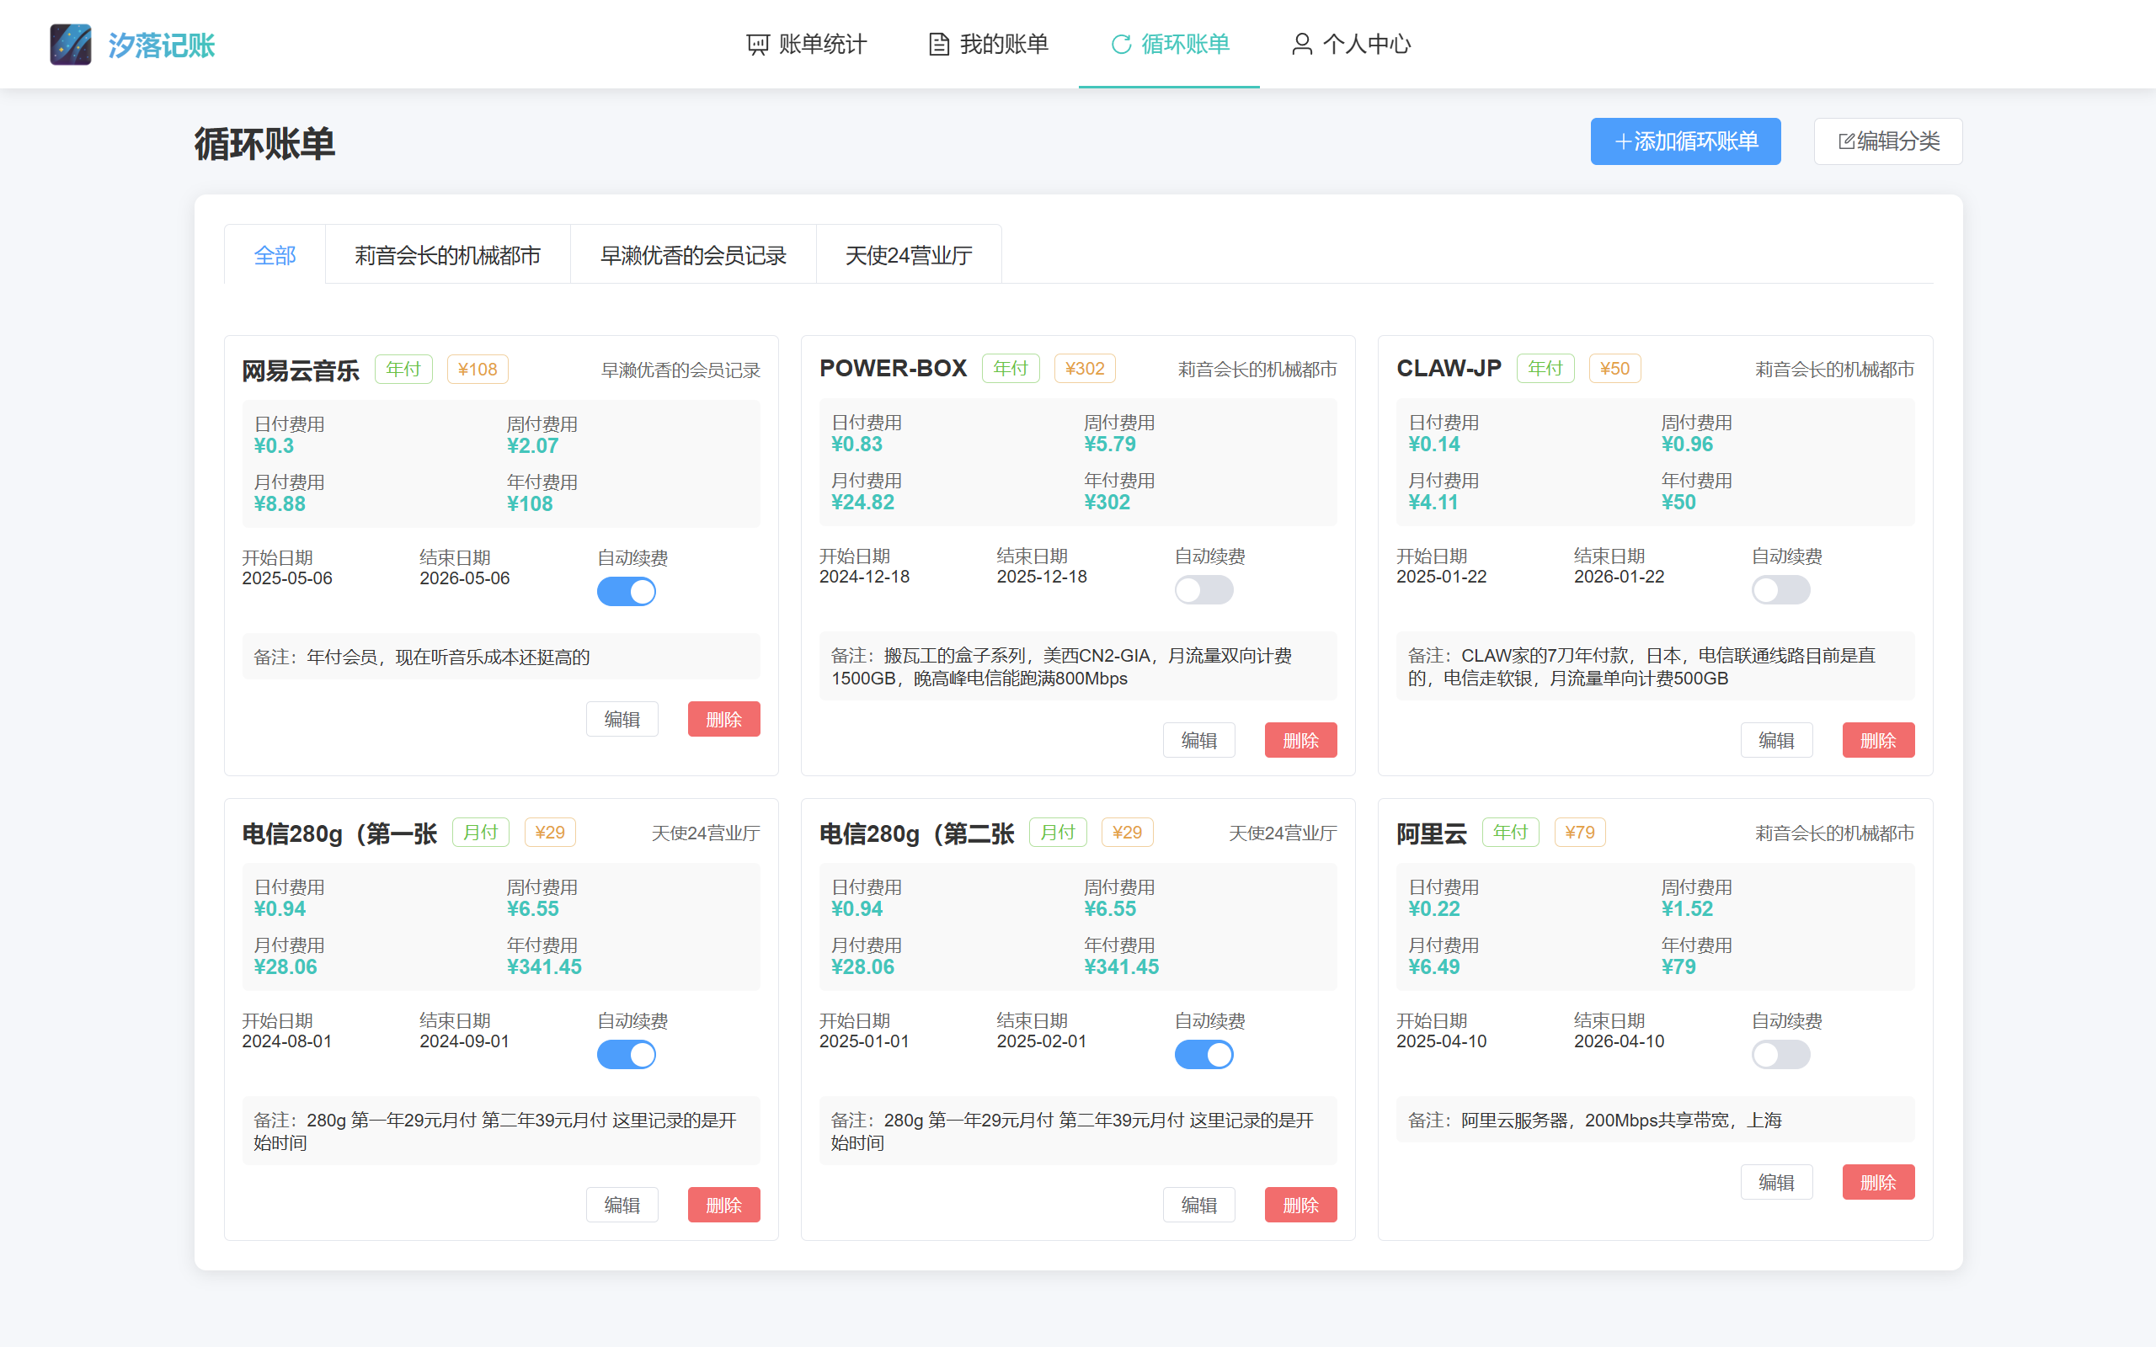
Task: Open 个人中心 from the top navigation
Action: tap(1351, 44)
